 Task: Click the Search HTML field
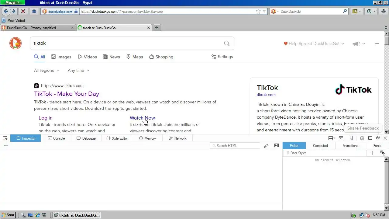click(235, 146)
